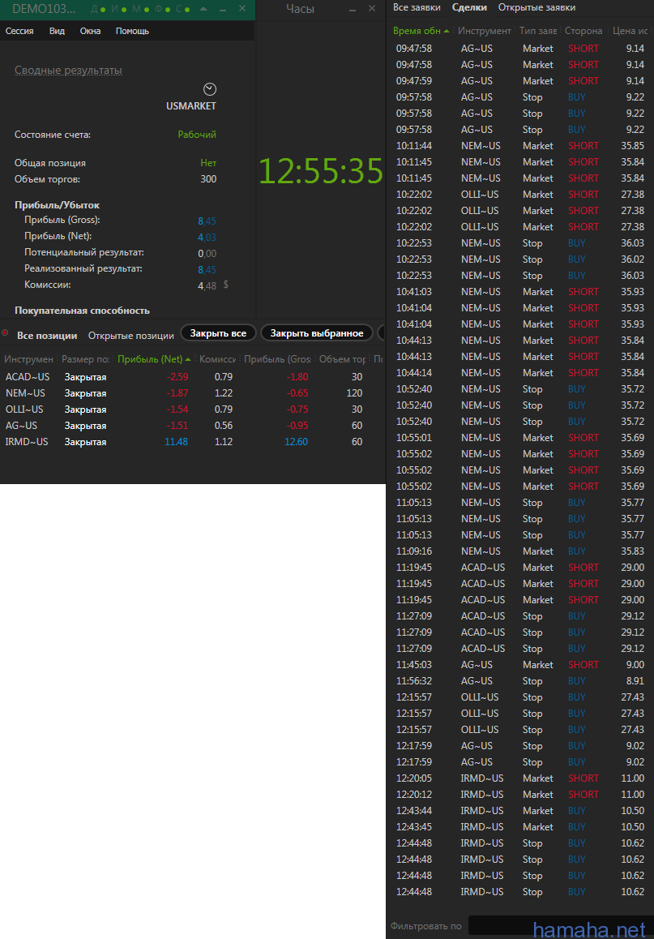Image resolution: width=654 pixels, height=939 pixels.
Task: Sort trades by Сторона column header
Action: [583, 31]
